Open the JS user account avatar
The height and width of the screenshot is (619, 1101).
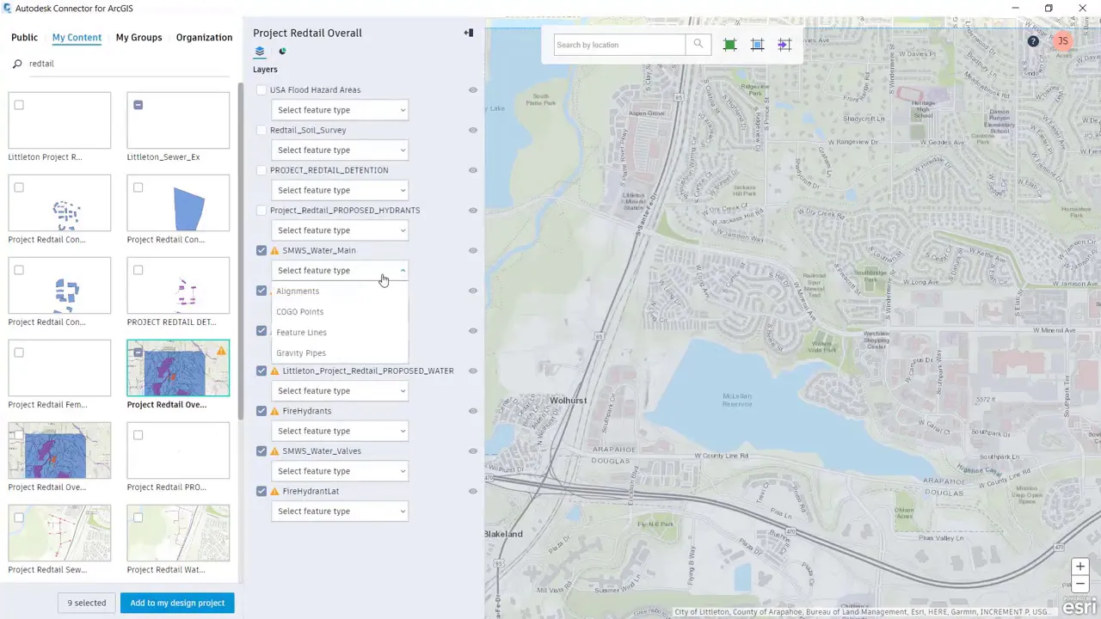[x=1063, y=41]
